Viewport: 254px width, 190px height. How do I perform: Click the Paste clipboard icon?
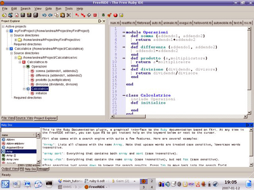click(63, 15)
